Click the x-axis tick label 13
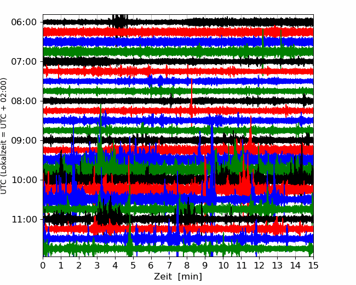356x285 pixels. click(x=278, y=265)
